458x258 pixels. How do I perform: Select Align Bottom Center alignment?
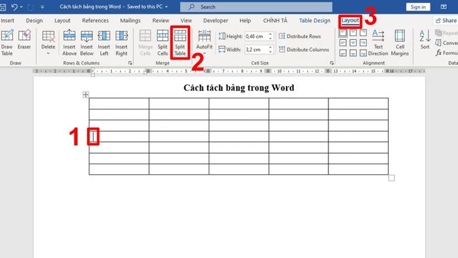point(353,53)
